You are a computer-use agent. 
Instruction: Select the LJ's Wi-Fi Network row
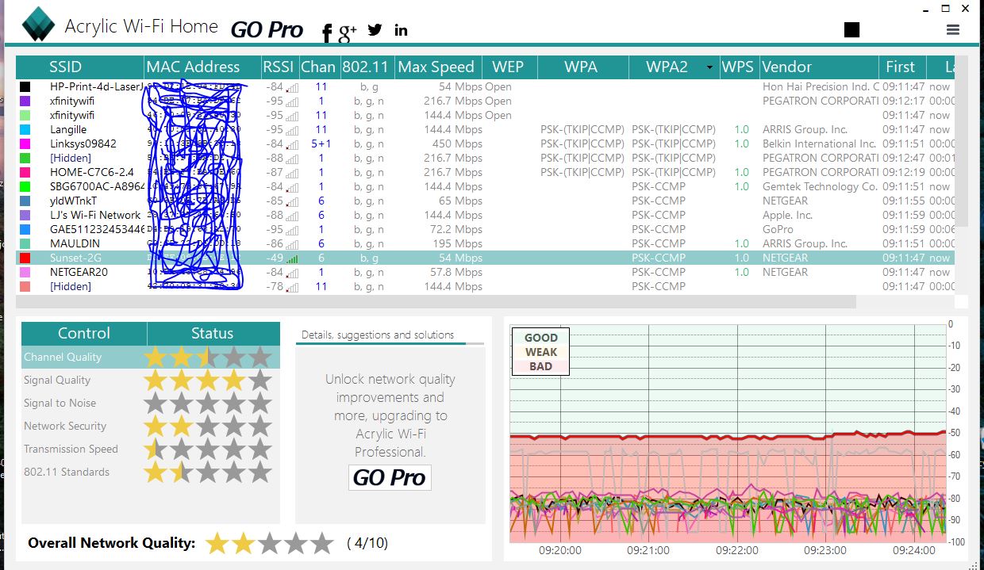pos(485,215)
